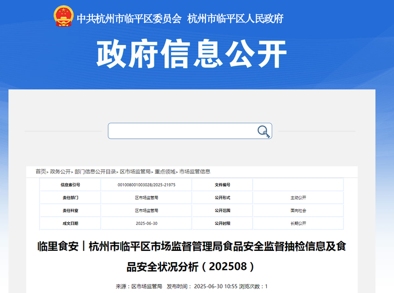Click the 2025-06-30 成文日期 value
The image size is (394, 293).
tap(146, 223)
